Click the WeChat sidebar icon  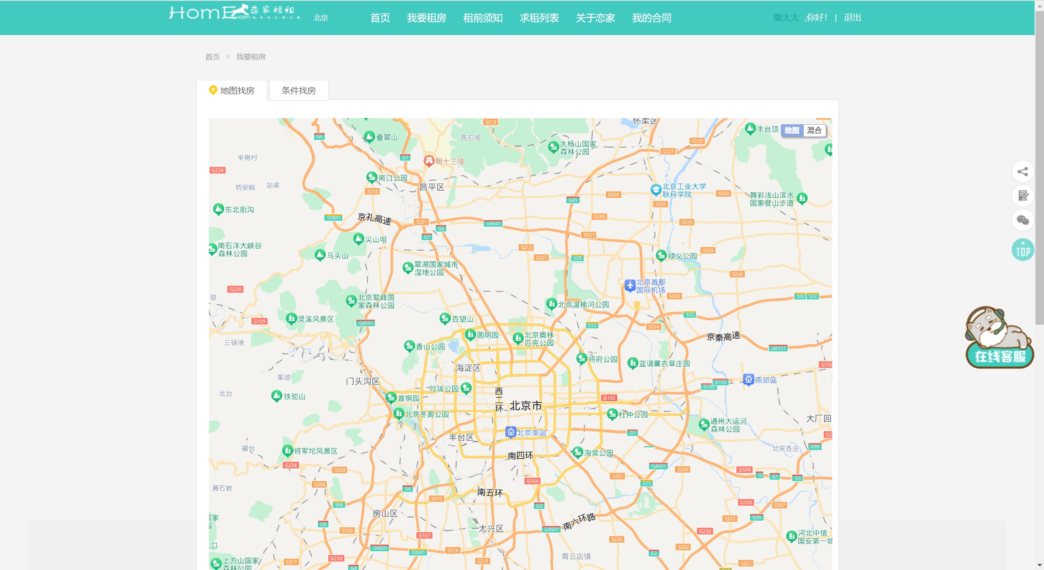click(1022, 220)
